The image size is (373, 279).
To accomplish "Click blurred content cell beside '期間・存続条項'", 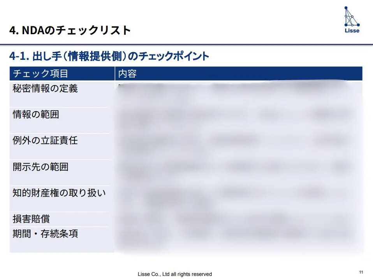I will (x=238, y=239).
